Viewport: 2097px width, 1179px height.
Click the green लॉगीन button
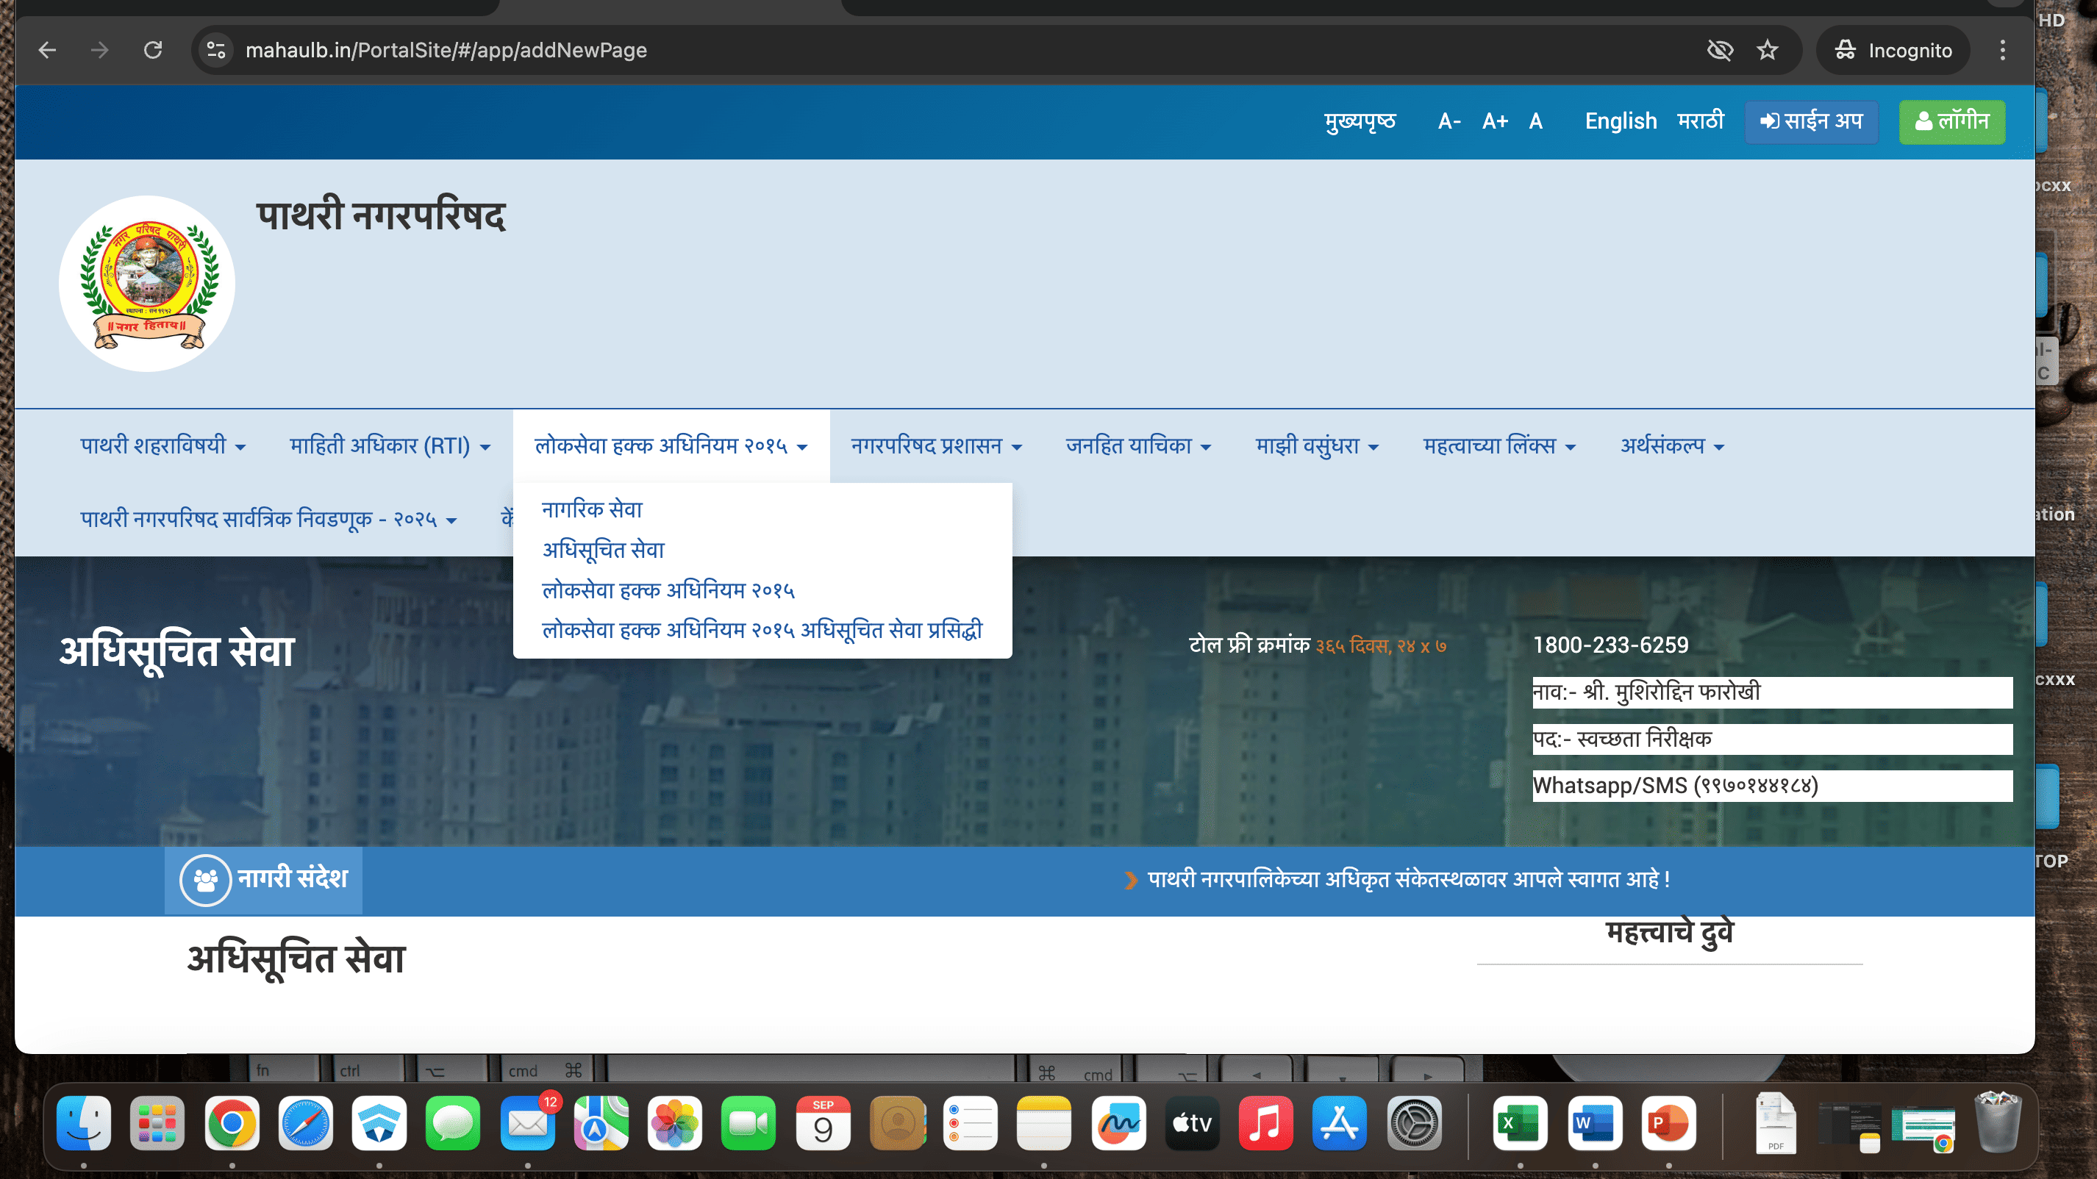1951,121
